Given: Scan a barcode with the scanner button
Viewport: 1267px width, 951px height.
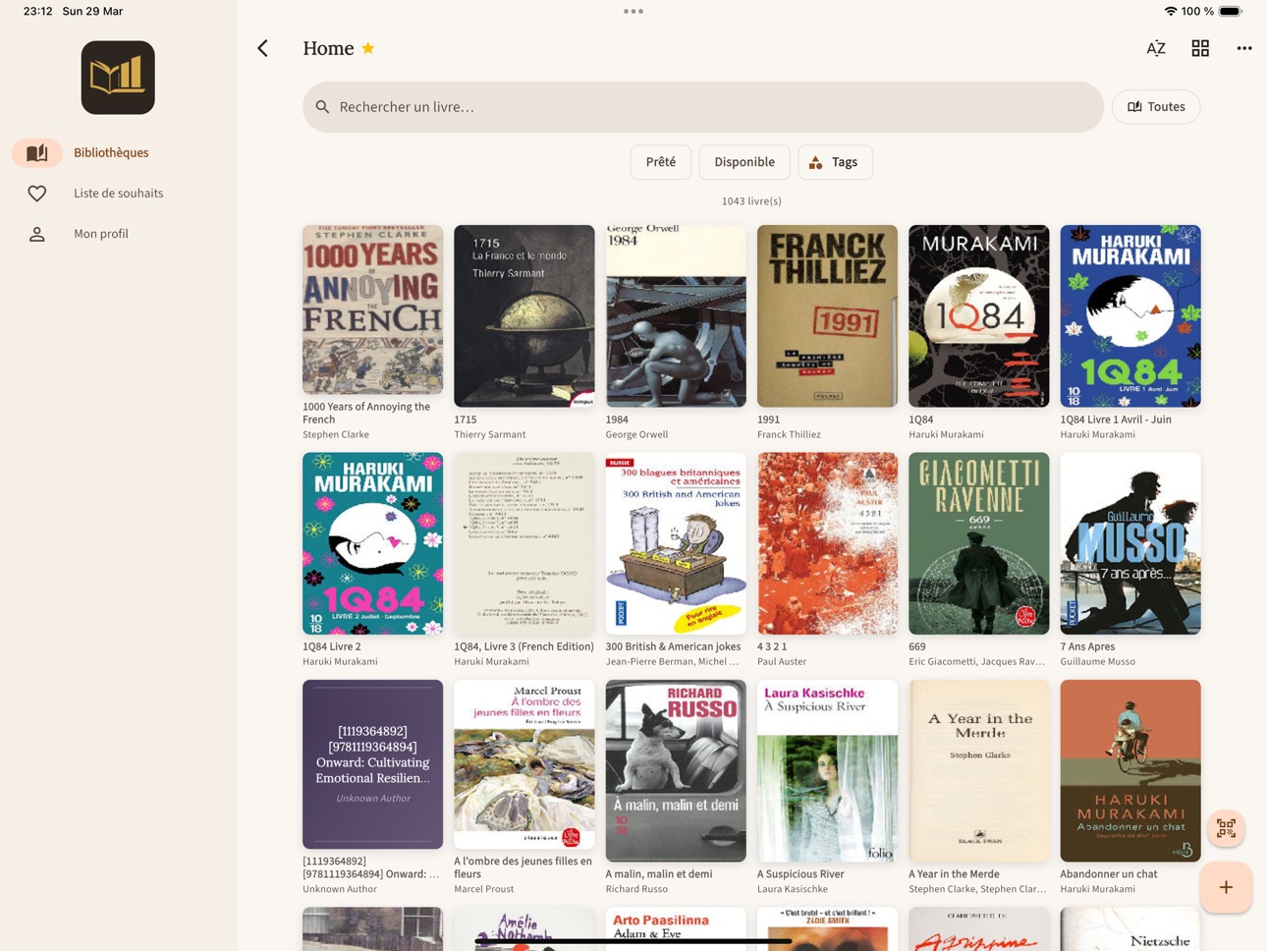Looking at the screenshot, I should point(1226,828).
